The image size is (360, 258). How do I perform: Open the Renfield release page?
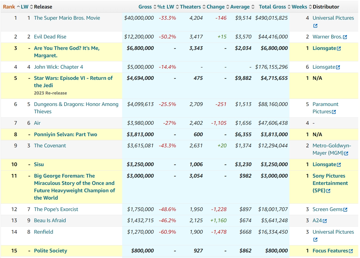pyautogui.click(x=44, y=232)
